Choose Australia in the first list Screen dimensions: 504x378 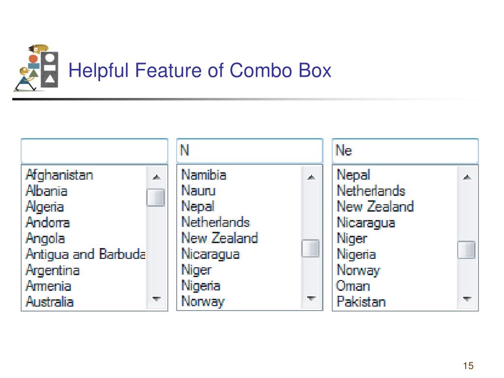pyautogui.click(x=50, y=302)
